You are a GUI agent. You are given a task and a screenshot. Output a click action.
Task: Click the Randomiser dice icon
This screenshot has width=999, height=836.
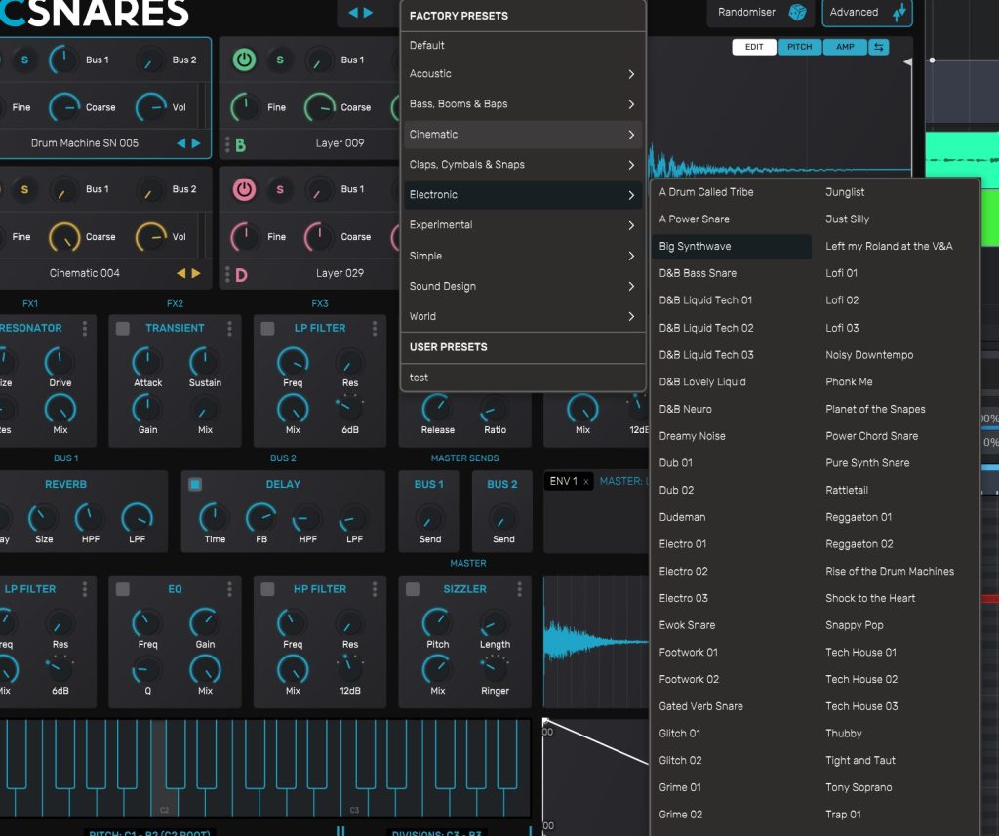tap(797, 13)
